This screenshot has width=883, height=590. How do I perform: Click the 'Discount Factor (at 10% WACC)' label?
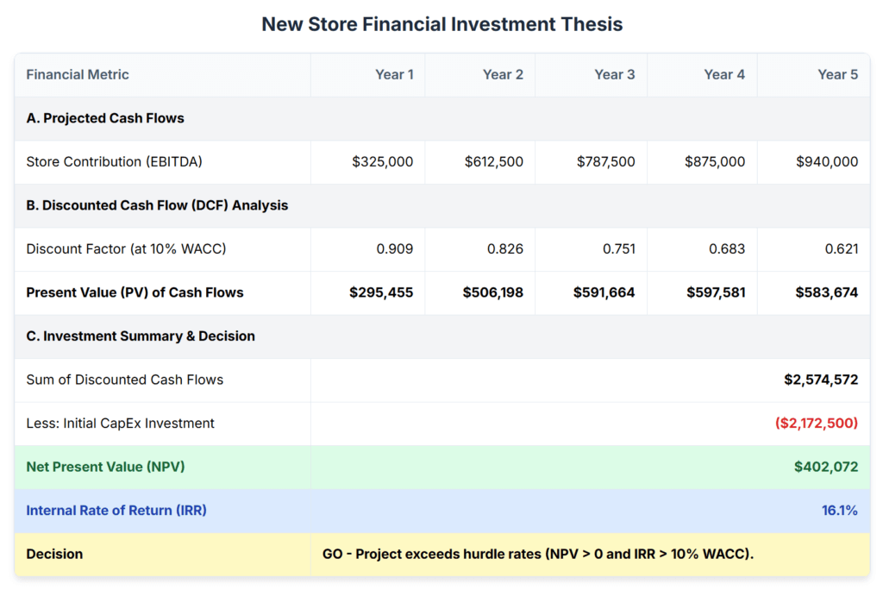point(126,248)
